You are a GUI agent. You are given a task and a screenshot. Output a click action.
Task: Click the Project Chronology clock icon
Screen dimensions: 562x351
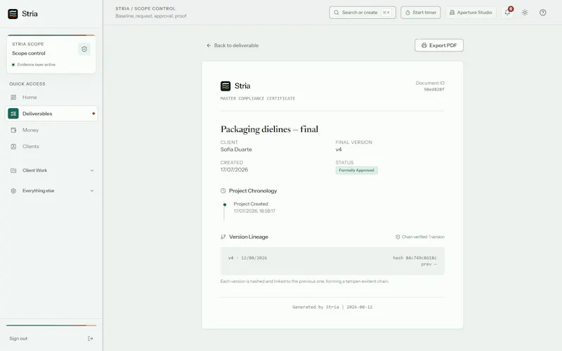(x=223, y=191)
